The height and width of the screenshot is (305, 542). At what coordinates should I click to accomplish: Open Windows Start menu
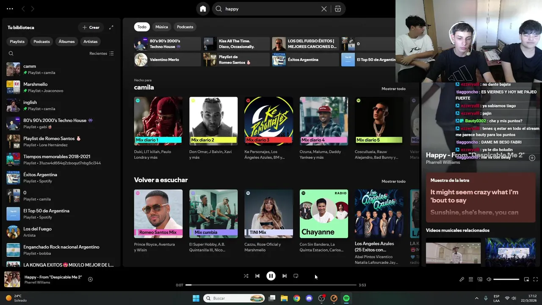tap(196, 298)
